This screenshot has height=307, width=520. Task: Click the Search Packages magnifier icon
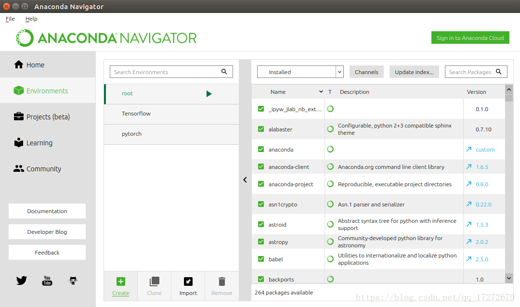(x=498, y=71)
